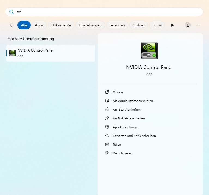Screen dimensions: 209x195
Task: Click Öffnen to launch the app
Action: (x=118, y=92)
